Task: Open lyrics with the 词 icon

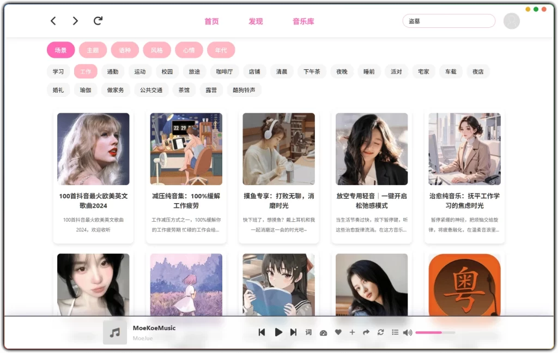Action: point(308,332)
